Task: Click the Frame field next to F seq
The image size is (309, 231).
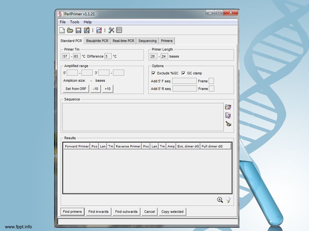Action: [211, 81]
